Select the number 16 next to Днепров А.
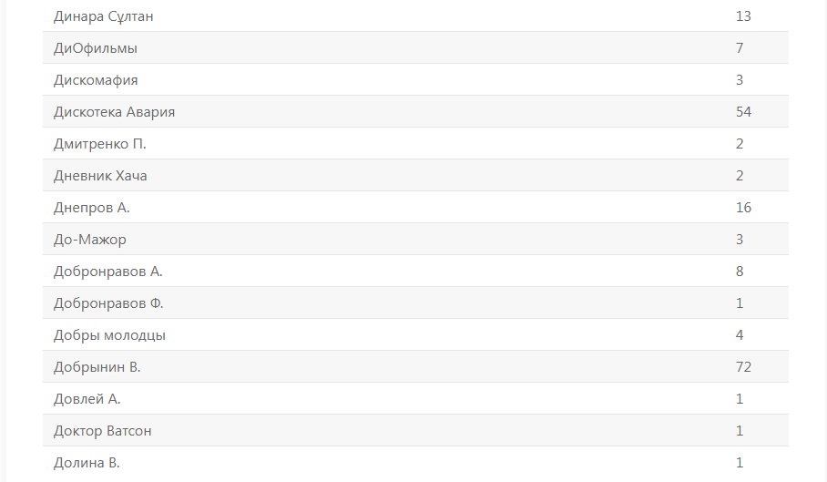Image resolution: width=827 pixels, height=482 pixels. point(743,208)
